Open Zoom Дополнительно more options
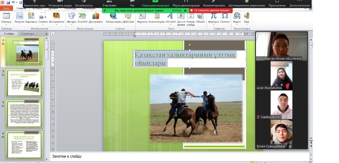Screen dimensions: 339x163 pyautogui.click(x=299, y=4)
